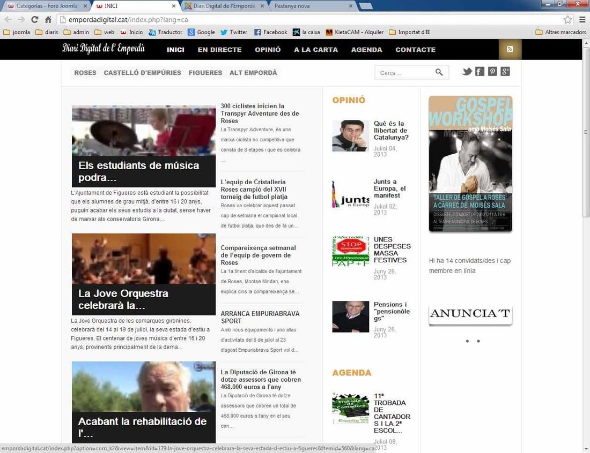This screenshot has width=590, height=453.
Task: Close the Categorías - Foro Joomla tab
Action: point(85,6)
